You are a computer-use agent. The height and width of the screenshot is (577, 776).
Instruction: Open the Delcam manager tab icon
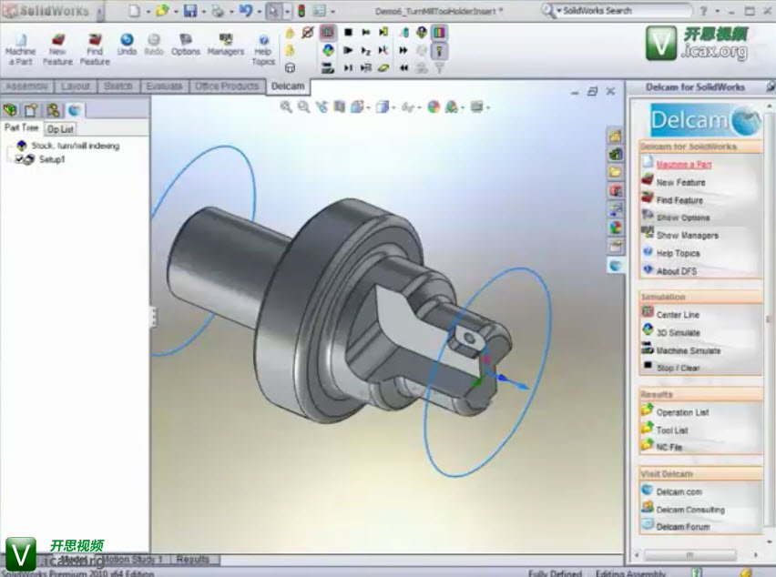tap(75, 110)
